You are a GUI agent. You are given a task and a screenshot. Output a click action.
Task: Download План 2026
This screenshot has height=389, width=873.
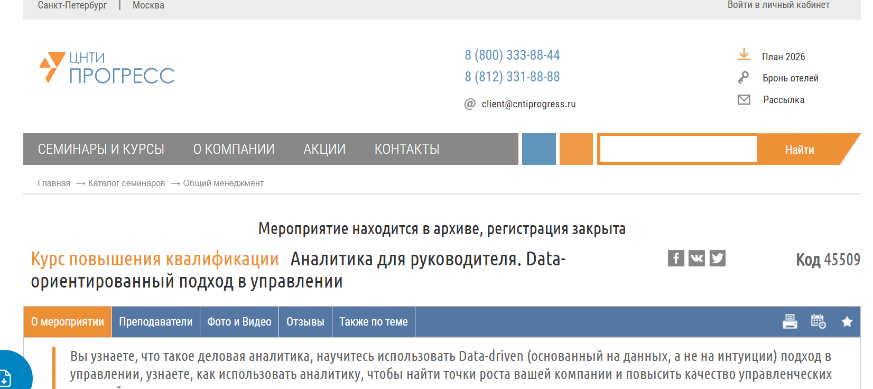point(783,57)
